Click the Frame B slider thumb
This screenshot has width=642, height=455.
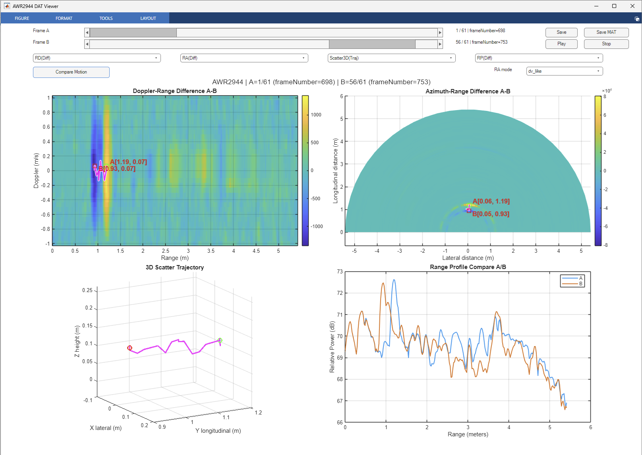point(372,44)
